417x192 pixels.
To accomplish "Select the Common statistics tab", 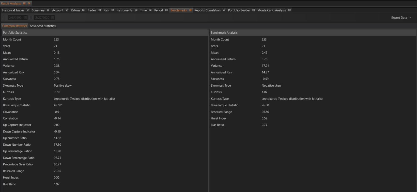I will [14, 26].
